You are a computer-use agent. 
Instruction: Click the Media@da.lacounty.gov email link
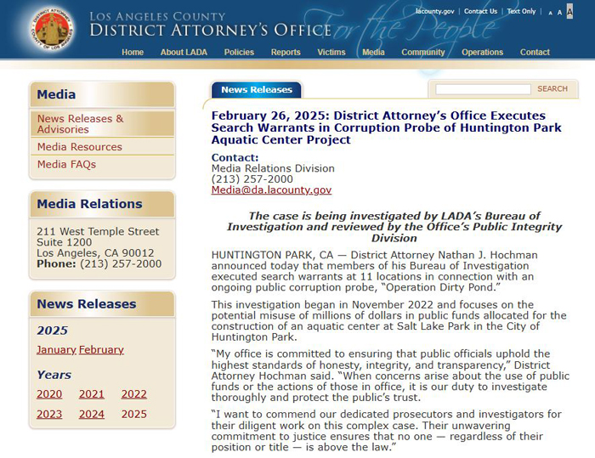271,189
